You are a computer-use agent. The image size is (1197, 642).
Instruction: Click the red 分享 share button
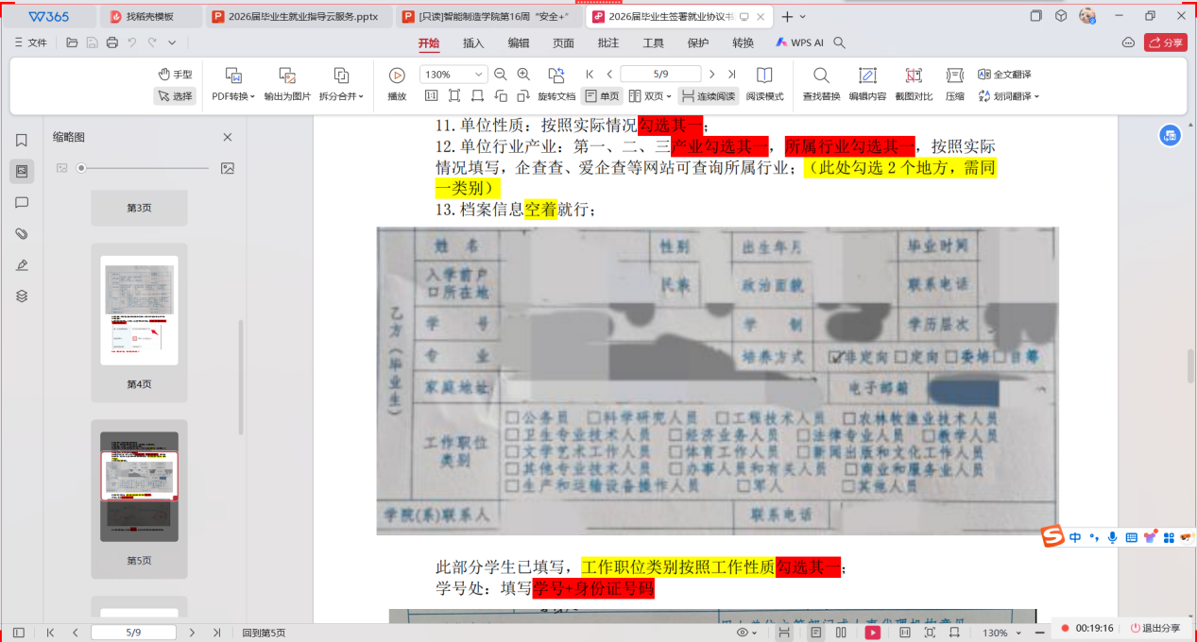coord(1165,42)
